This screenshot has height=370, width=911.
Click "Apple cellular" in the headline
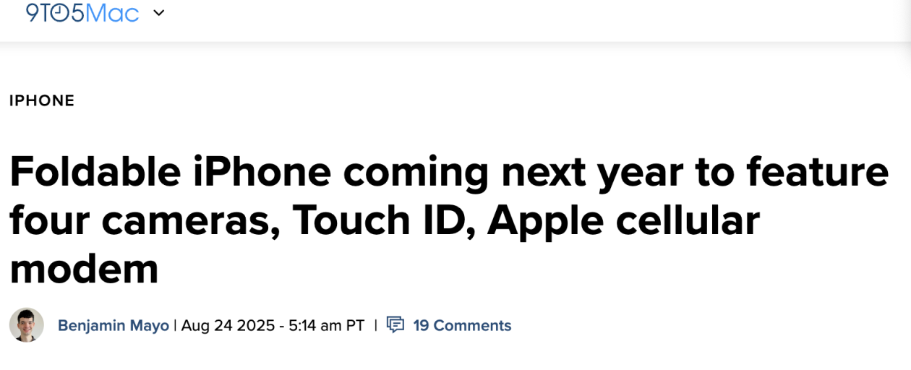[x=623, y=220]
